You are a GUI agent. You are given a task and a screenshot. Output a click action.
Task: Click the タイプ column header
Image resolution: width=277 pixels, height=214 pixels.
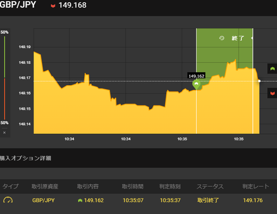point(10,186)
